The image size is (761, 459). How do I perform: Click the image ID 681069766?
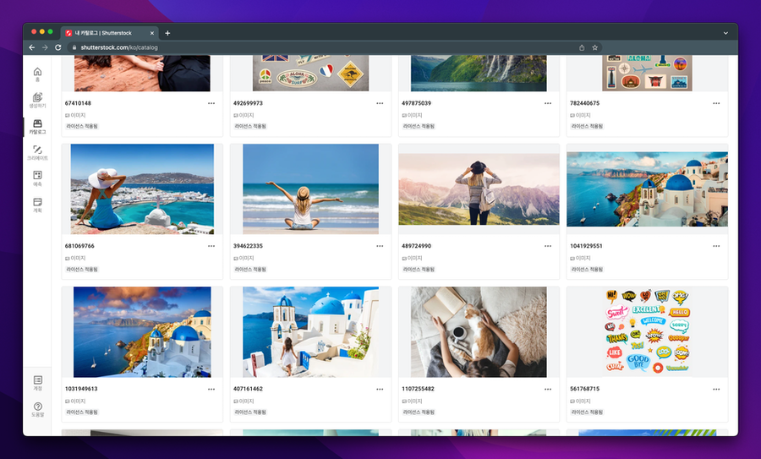79,246
